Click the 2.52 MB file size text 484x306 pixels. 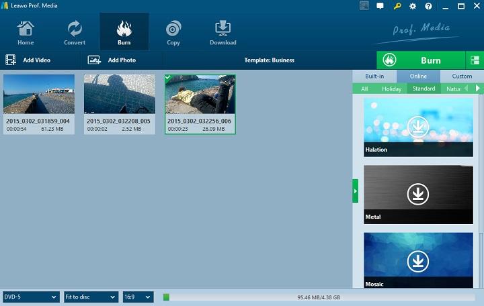132,129
